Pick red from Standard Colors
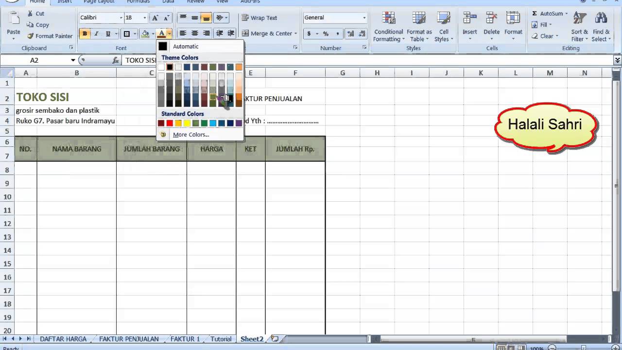This screenshot has width=622, height=350. (170, 123)
